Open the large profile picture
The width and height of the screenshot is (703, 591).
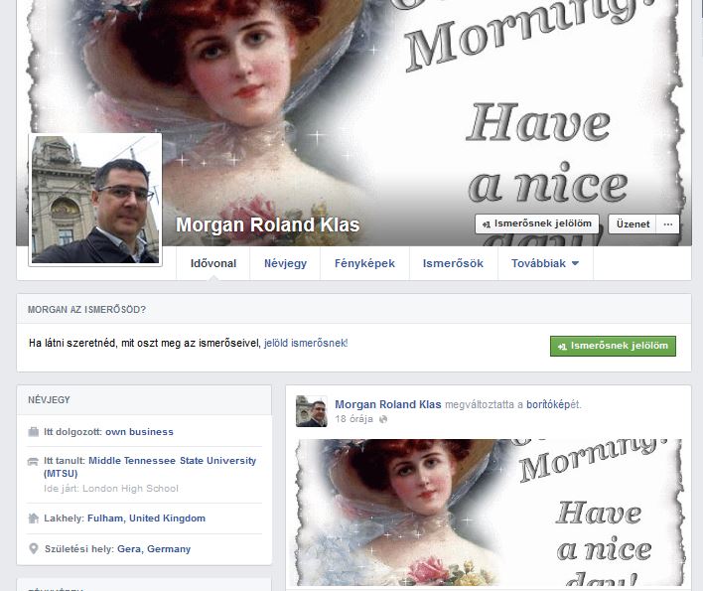click(x=95, y=200)
